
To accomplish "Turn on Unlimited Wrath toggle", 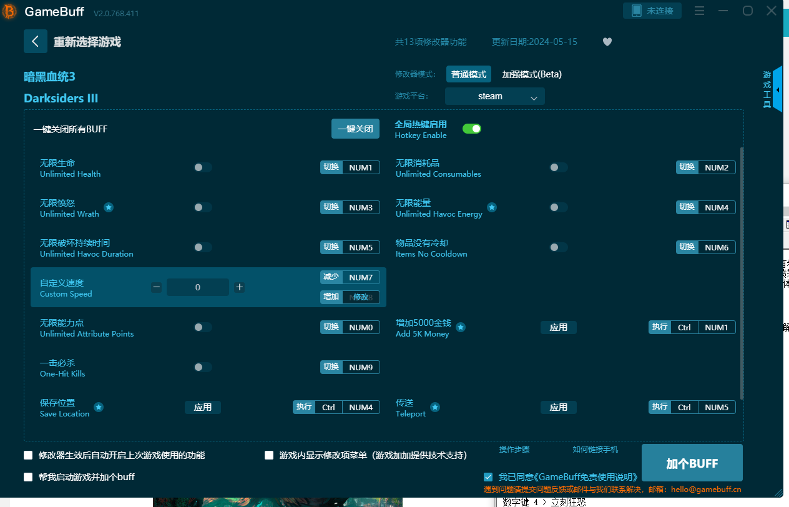I will 202,207.
